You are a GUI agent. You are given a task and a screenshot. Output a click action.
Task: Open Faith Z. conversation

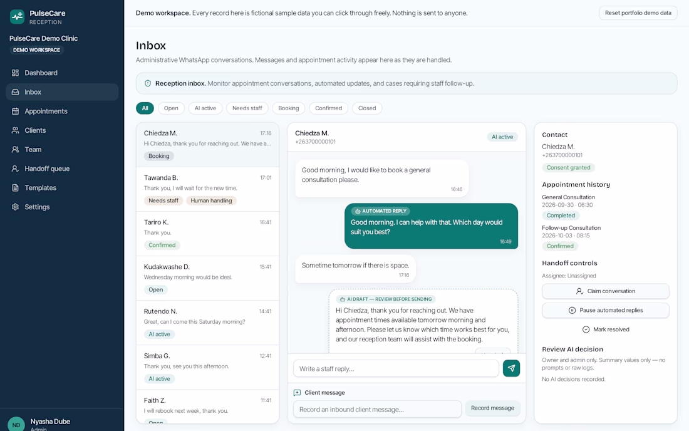[207, 407]
